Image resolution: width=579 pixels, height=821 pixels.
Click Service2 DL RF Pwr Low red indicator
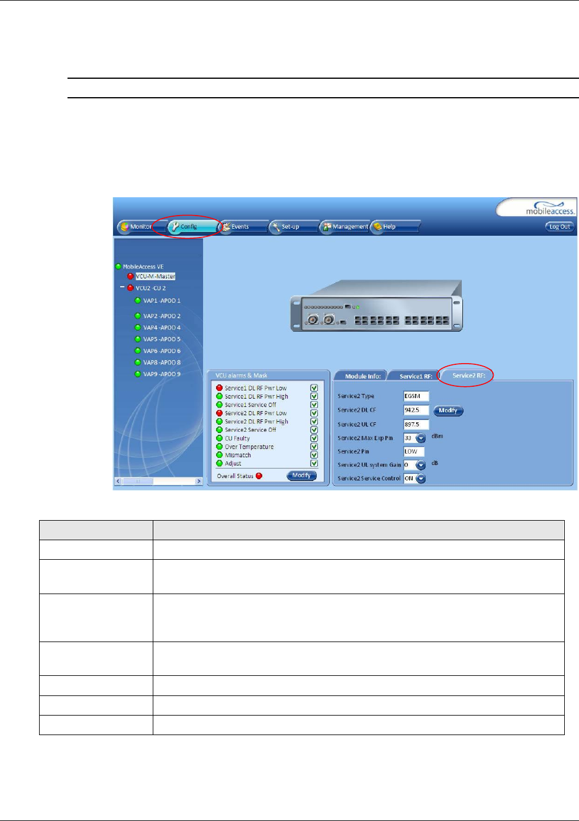[220, 413]
